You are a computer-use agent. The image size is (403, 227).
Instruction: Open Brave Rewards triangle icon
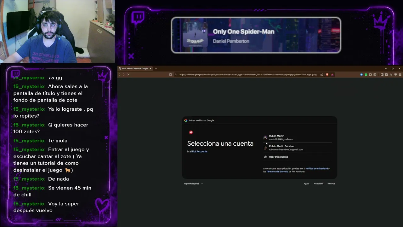pos(332,75)
